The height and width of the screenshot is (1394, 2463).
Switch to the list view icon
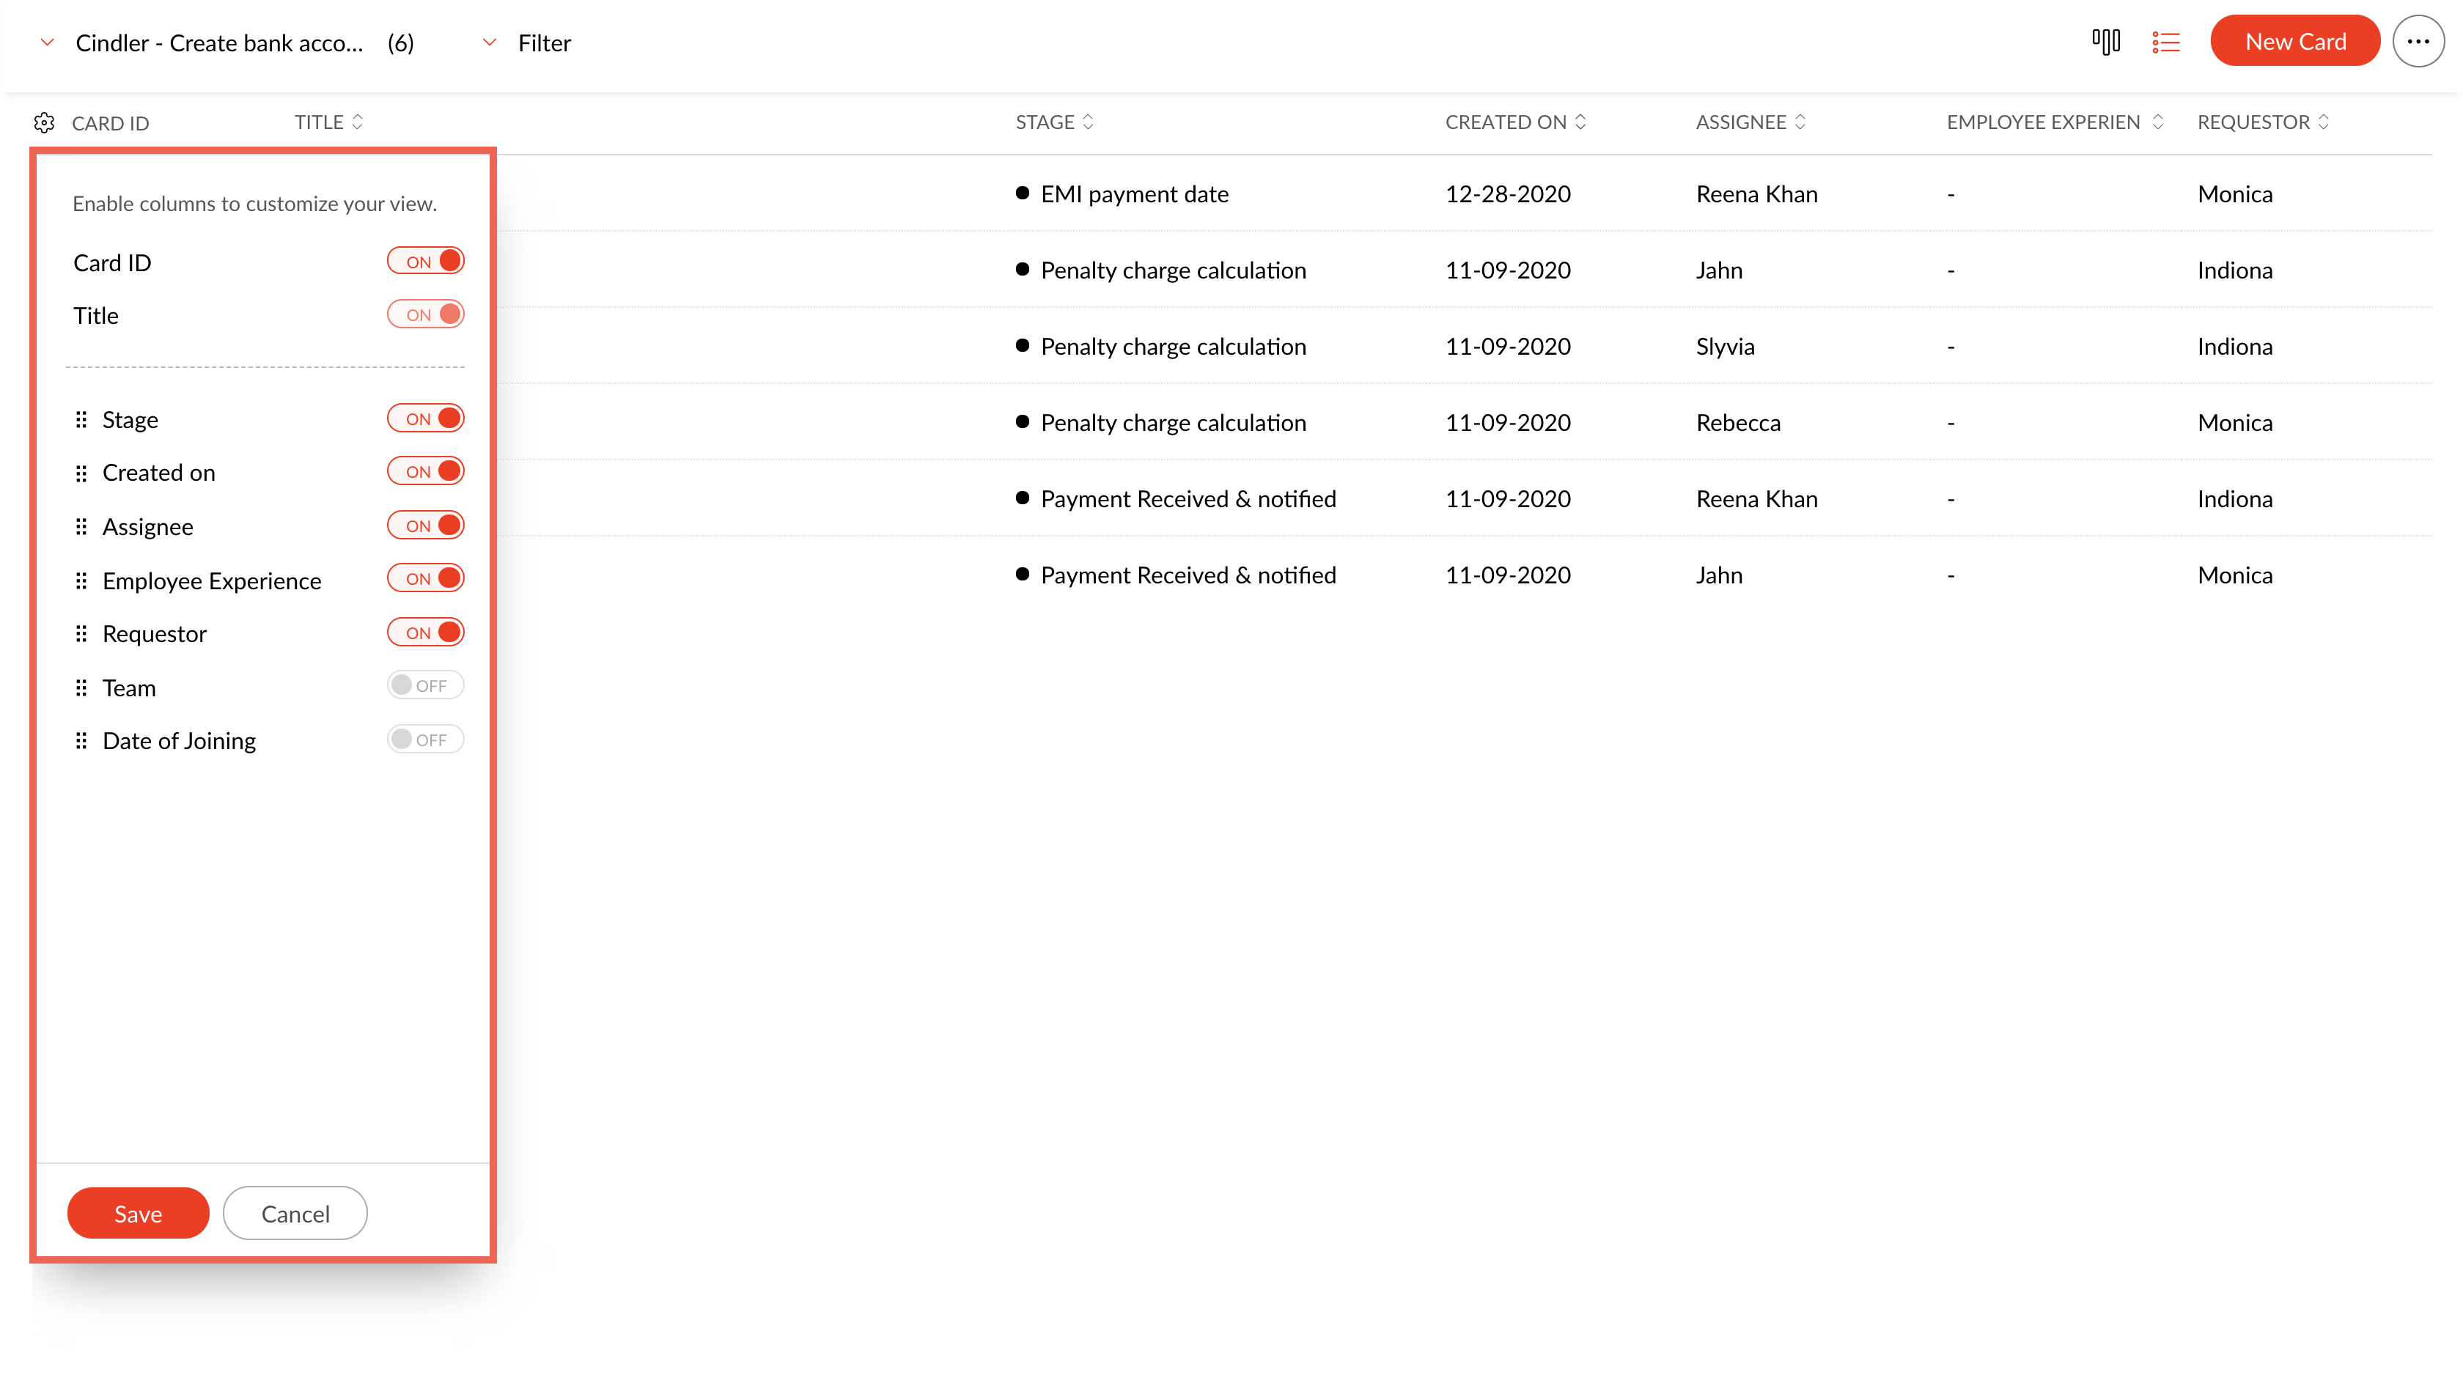[x=2165, y=42]
